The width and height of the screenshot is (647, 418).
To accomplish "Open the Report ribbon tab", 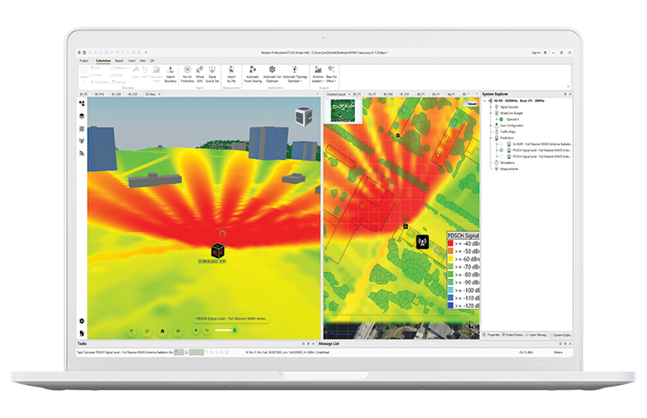I will pos(119,61).
